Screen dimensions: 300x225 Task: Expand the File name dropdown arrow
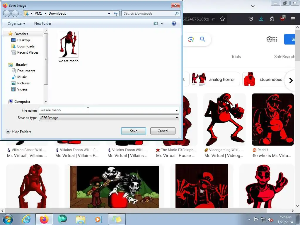click(x=177, y=110)
